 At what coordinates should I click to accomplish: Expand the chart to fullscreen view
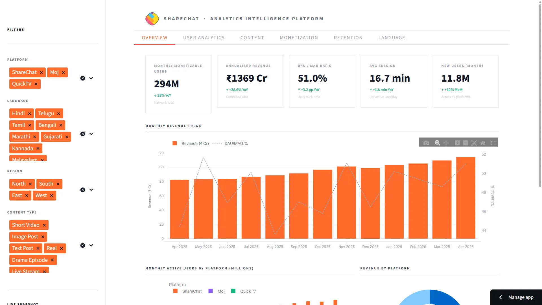pyautogui.click(x=493, y=143)
